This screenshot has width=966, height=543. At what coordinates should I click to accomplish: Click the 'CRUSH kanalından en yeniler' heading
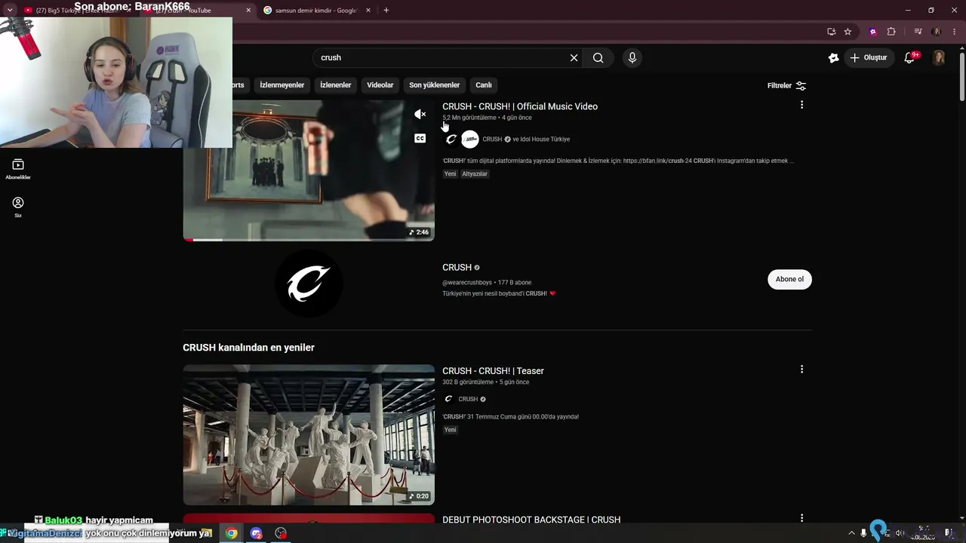pyautogui.click(x=248, y=348)
